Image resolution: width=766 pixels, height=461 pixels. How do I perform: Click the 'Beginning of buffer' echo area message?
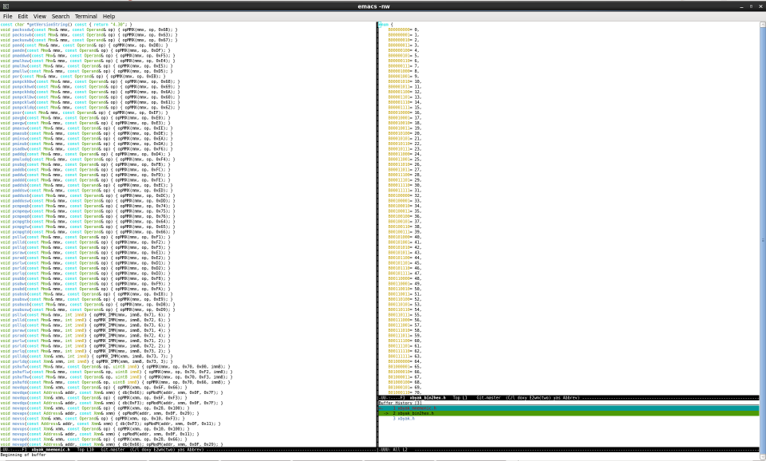click(x=23, y=455)
